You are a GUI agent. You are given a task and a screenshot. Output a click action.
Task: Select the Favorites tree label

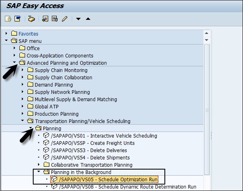pyautogui.click(x=28, y=34)
